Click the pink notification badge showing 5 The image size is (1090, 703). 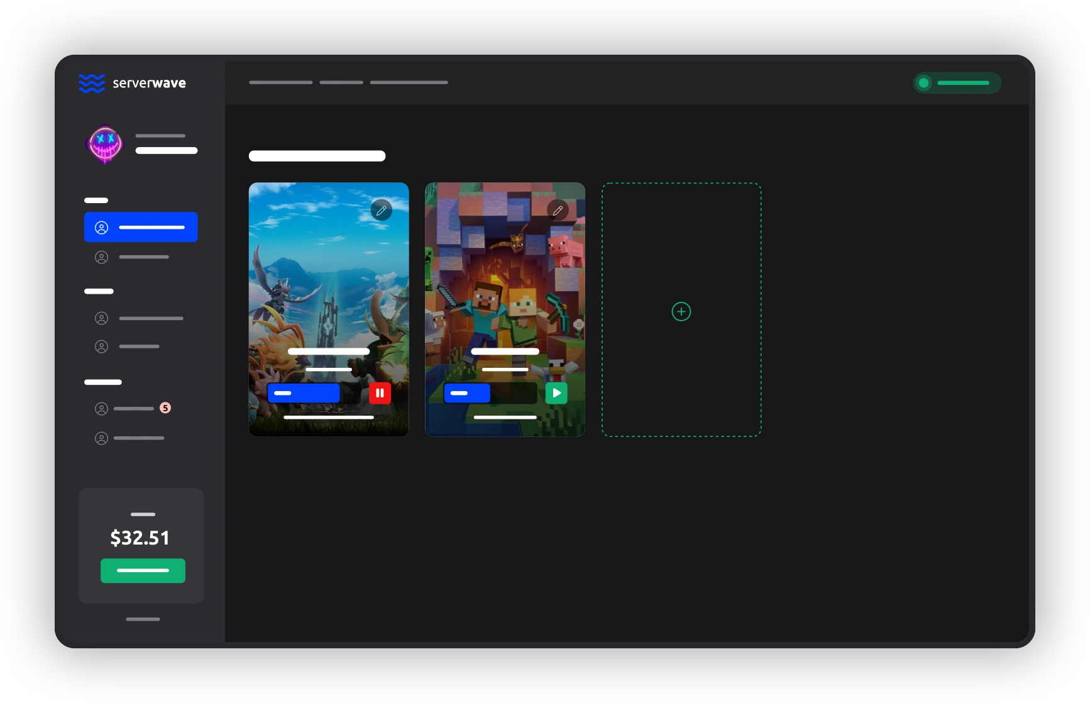tap(165, 408)
